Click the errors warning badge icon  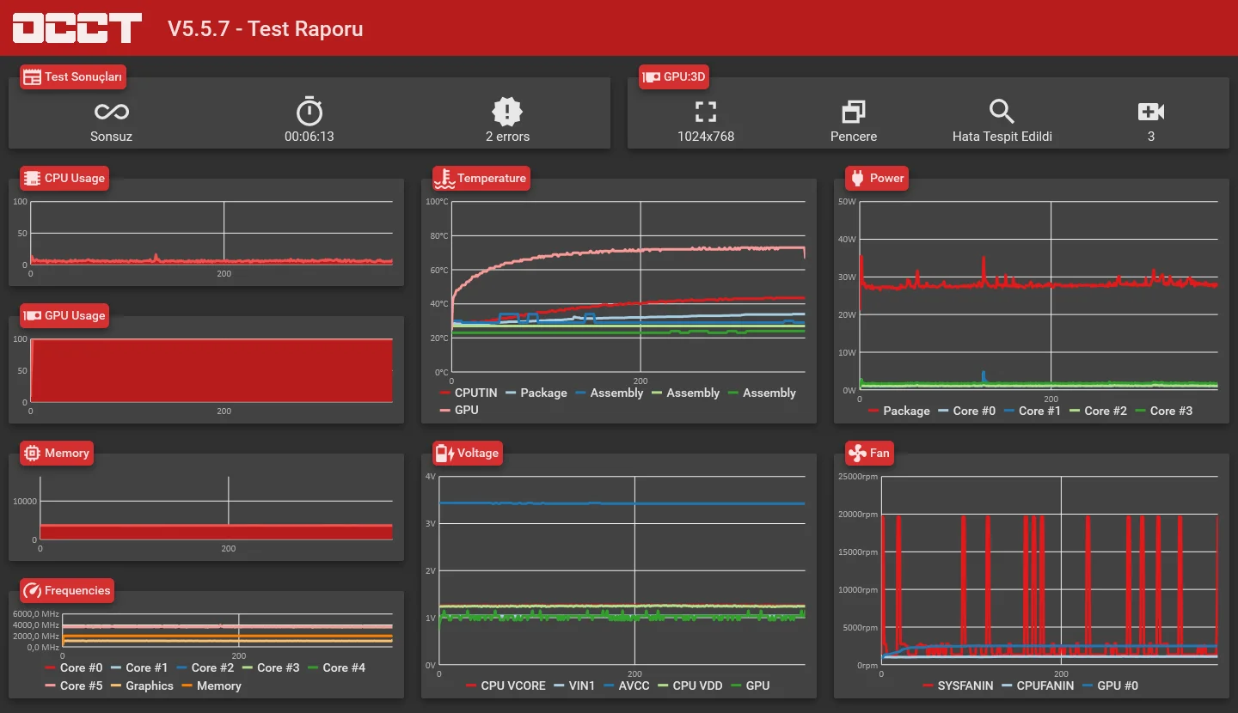[x=507, y=112]
